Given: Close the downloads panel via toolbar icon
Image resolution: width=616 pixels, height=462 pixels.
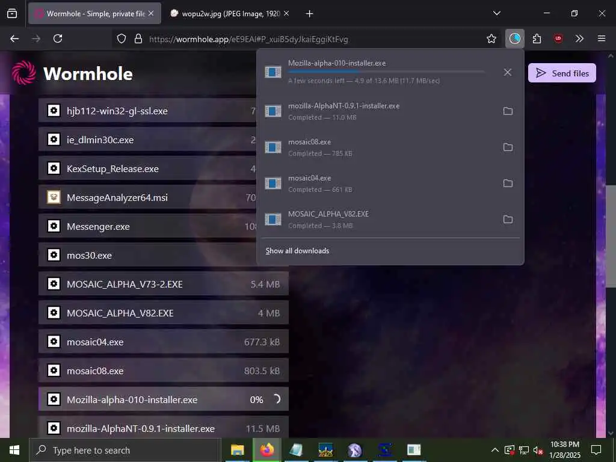Looking at the screenshot, I should pos(515,38).
